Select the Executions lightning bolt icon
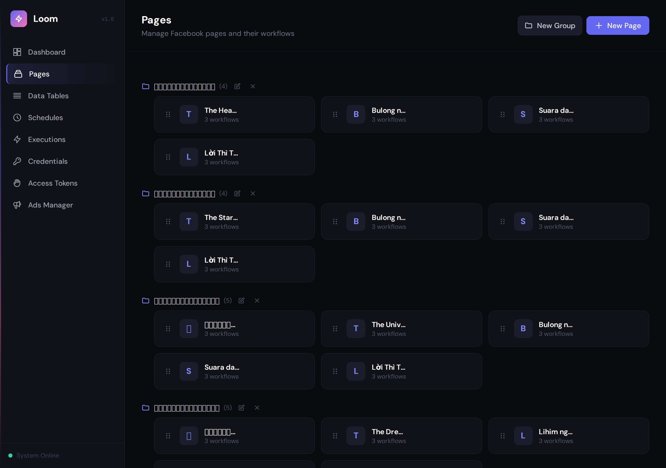This screenshot has height=468, width=666. click(17, 139)
